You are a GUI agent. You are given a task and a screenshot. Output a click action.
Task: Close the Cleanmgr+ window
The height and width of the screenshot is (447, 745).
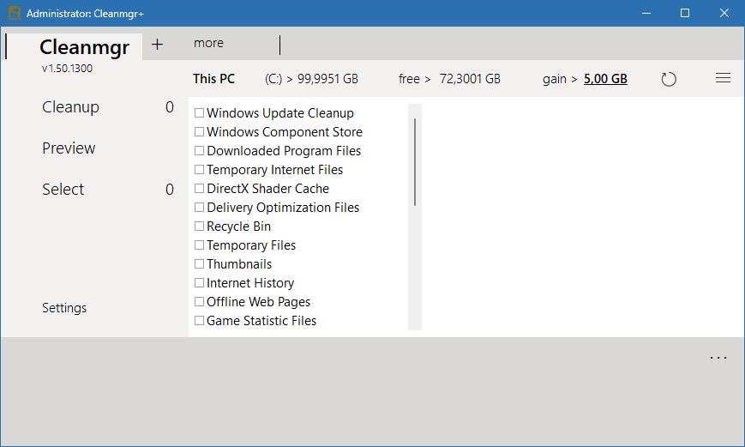coord(724,14)
